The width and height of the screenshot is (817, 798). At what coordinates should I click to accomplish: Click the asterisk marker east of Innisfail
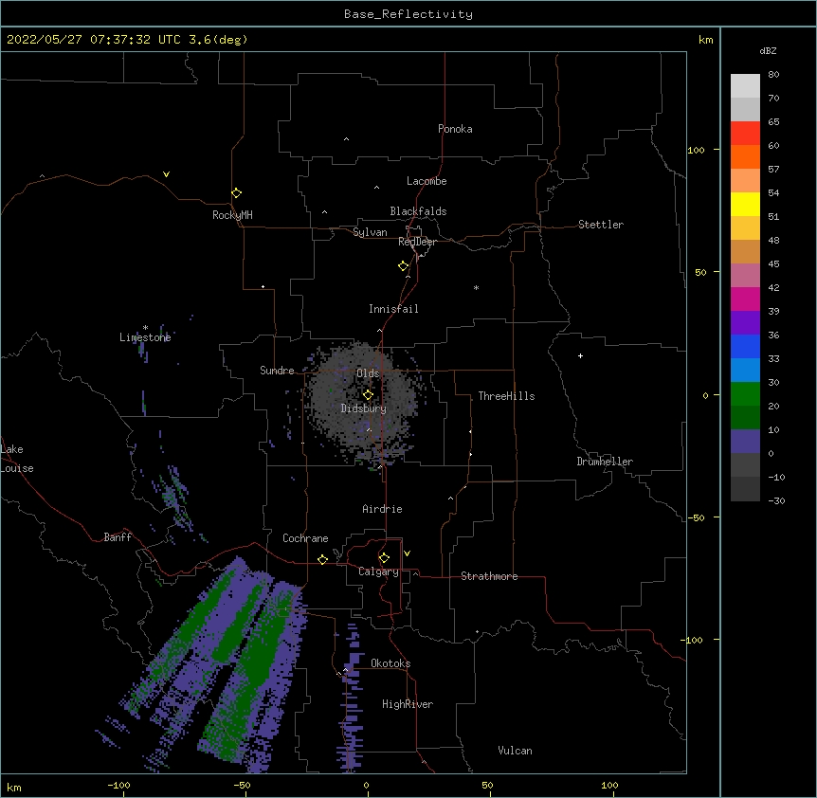tap(476, 287)
